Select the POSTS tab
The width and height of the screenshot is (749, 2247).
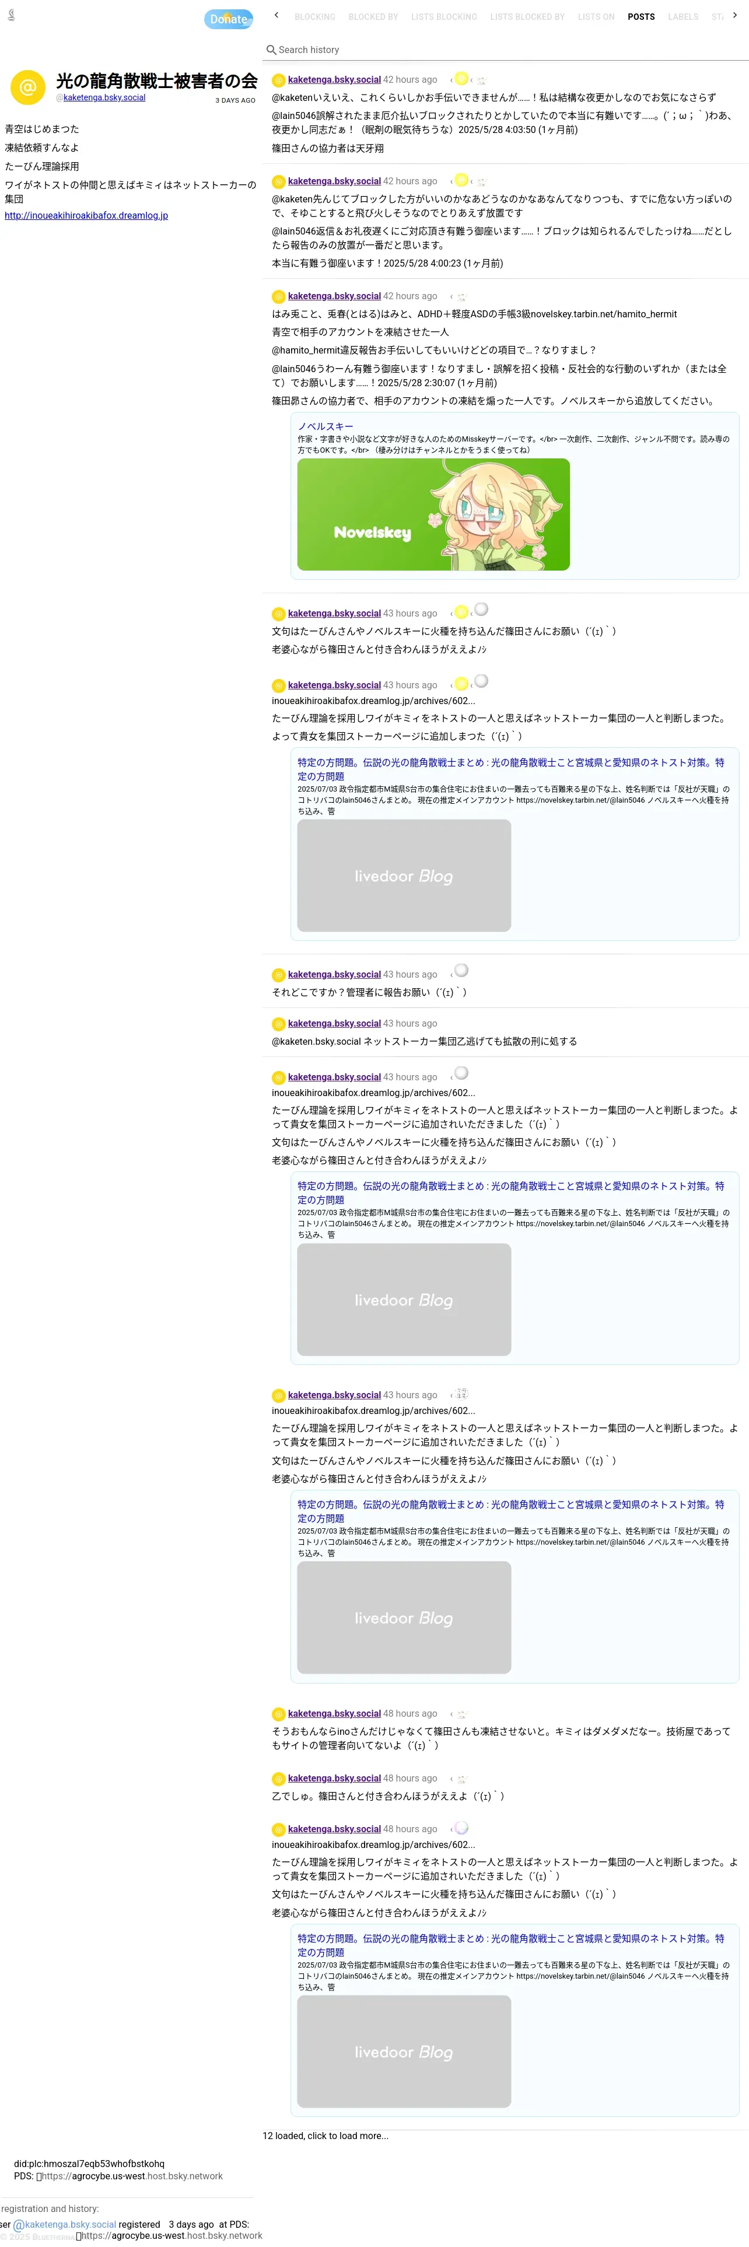[x=641, y=16]
